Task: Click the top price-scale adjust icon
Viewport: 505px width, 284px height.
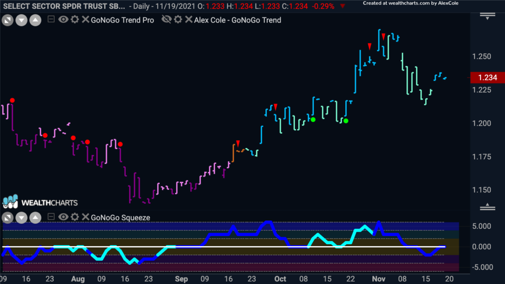Action: click(487, 16)
